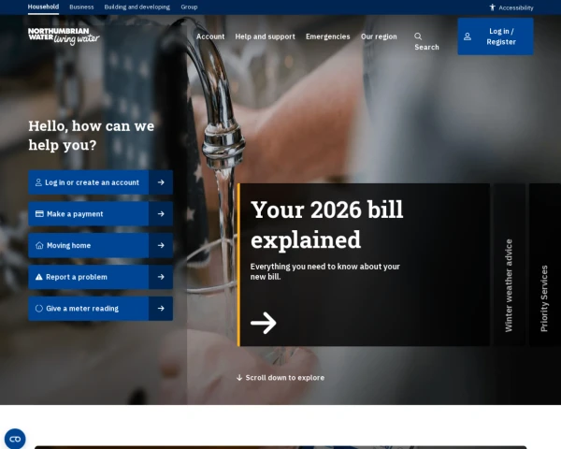The height and width of the screenshot is (449, 561).
Task: Click the Northumbrian Water logo
Action: pyautogui.click(x=64, y=36)
